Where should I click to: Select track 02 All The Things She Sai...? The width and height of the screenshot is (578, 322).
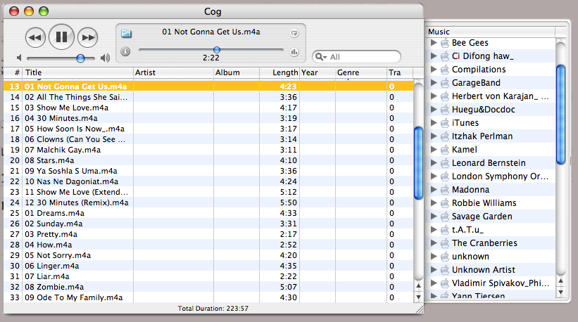click(x=208, y=97)
